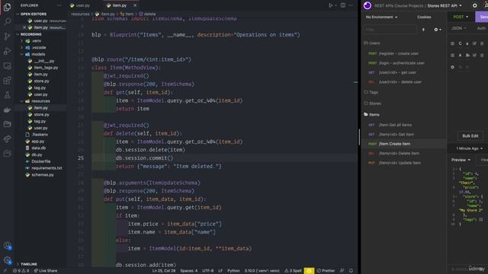Open schemas.py file in explorer
This screenshot has height=274, width=488.
coord(43,175)
